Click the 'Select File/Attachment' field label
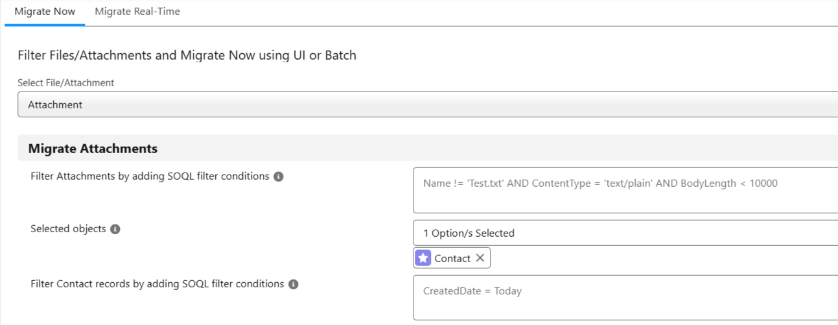This screenshot has height=325, width=838. pos(65,82)
